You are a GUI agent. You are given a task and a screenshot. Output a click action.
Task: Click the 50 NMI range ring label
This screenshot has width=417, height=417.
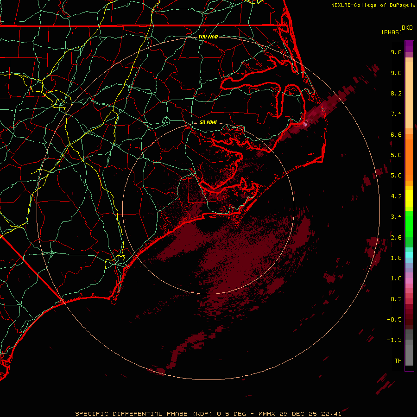coord(208,122)
